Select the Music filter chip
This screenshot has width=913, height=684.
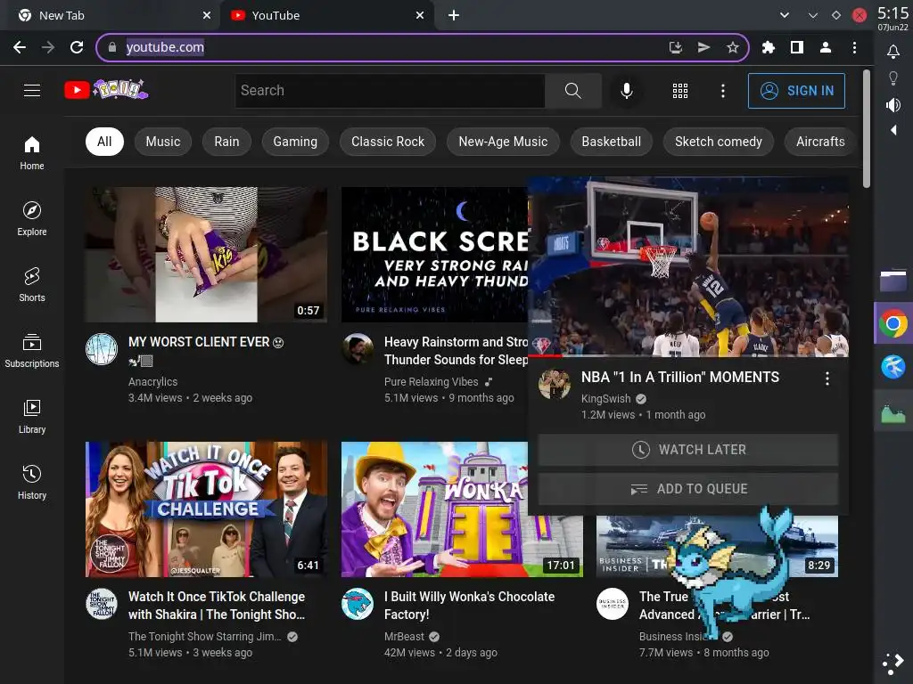[163, 142]
